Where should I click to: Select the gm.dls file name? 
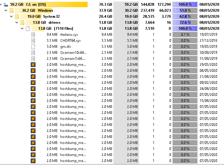coord(66,47)
